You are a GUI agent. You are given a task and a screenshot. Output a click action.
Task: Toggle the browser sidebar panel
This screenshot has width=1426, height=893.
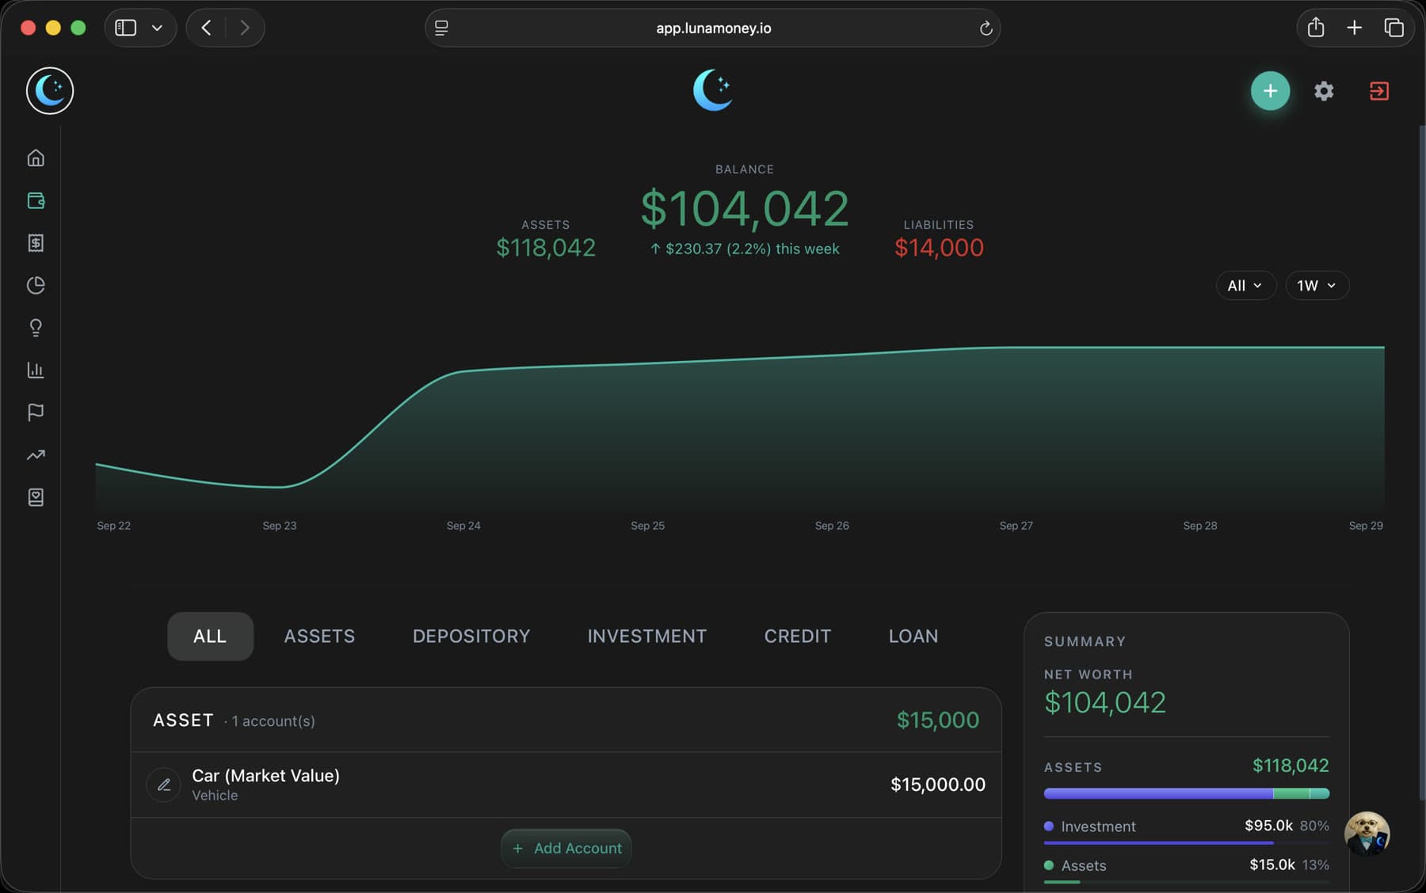[x=126, y=28]
